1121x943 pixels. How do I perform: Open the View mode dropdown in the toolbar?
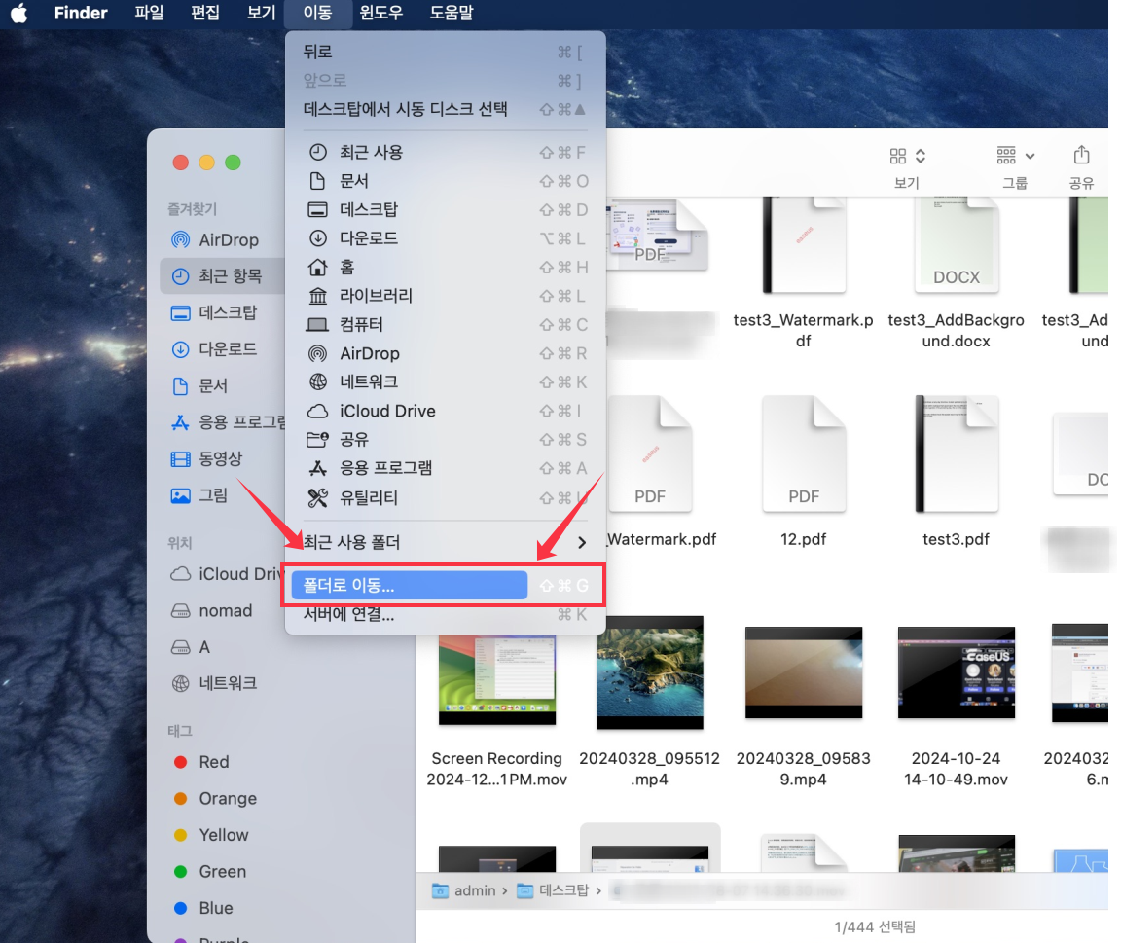tap(907, 156)
